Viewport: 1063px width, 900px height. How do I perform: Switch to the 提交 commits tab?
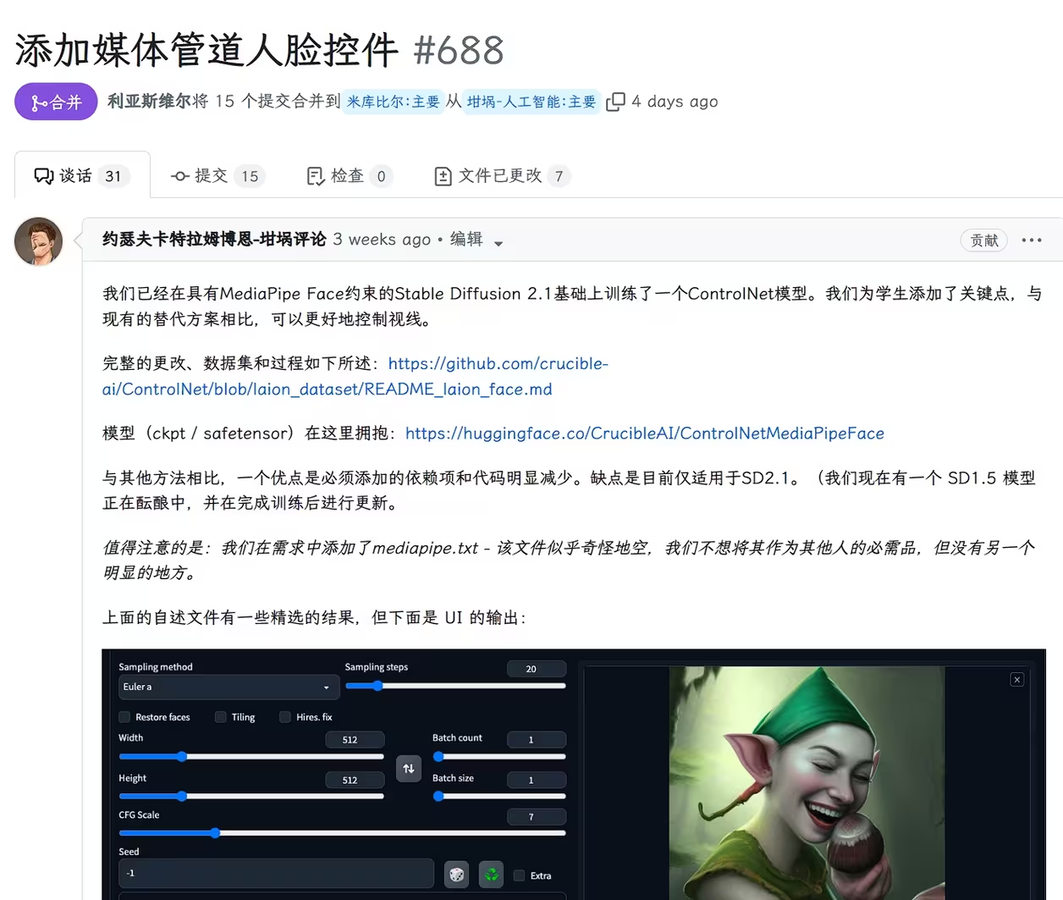pos(218,175)
